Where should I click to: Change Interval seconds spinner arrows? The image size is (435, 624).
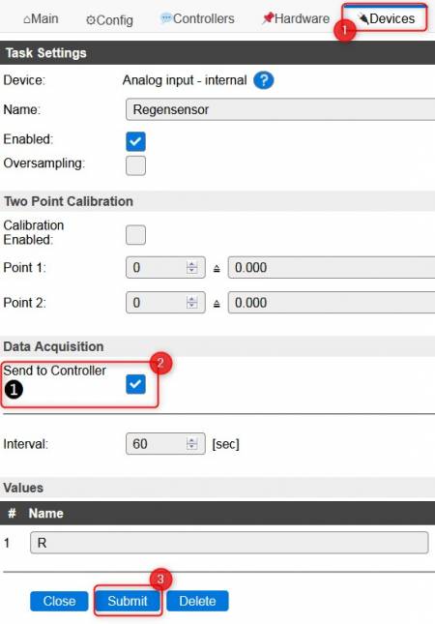tap(191, 444)
